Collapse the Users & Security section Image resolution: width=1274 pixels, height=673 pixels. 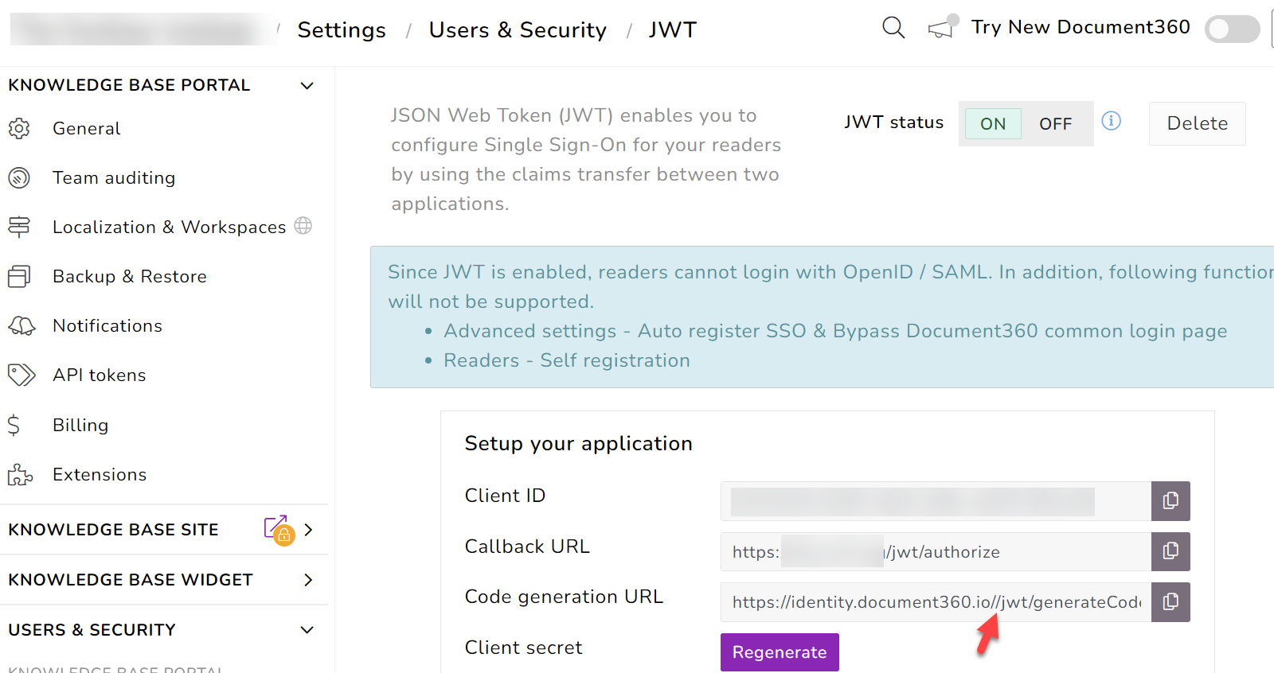[x=307, y=630]
